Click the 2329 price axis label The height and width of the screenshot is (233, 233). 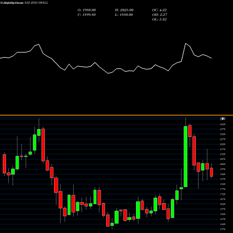(x=223, y=134)
